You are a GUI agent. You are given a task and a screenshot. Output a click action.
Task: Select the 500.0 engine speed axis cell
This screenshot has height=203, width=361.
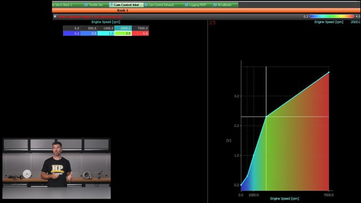point(89,28)
